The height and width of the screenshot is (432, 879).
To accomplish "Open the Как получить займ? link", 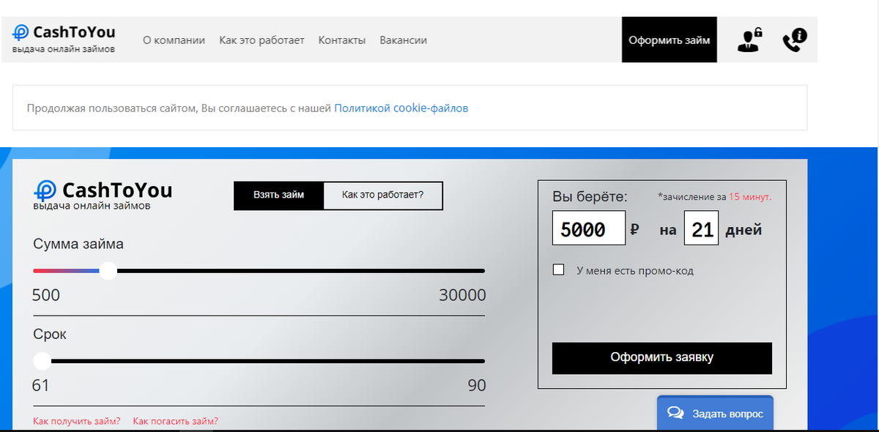I will point(77,421).
